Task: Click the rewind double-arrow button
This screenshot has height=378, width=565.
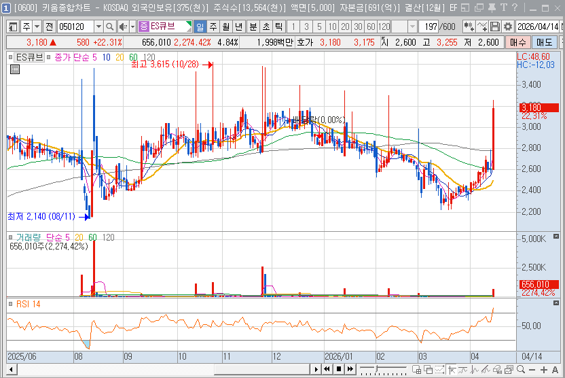Action: point(327,369)
